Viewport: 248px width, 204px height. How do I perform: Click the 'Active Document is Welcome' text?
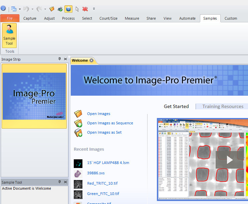(26, 188)
